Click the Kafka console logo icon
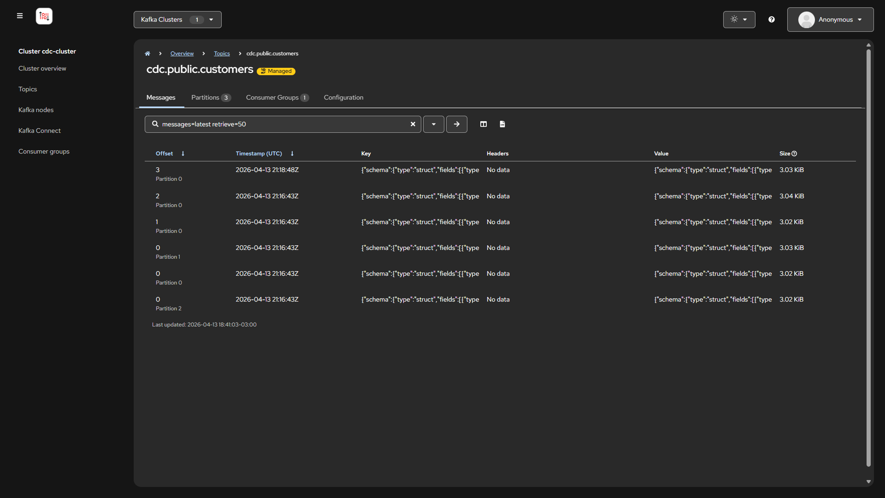 point(44,16)
